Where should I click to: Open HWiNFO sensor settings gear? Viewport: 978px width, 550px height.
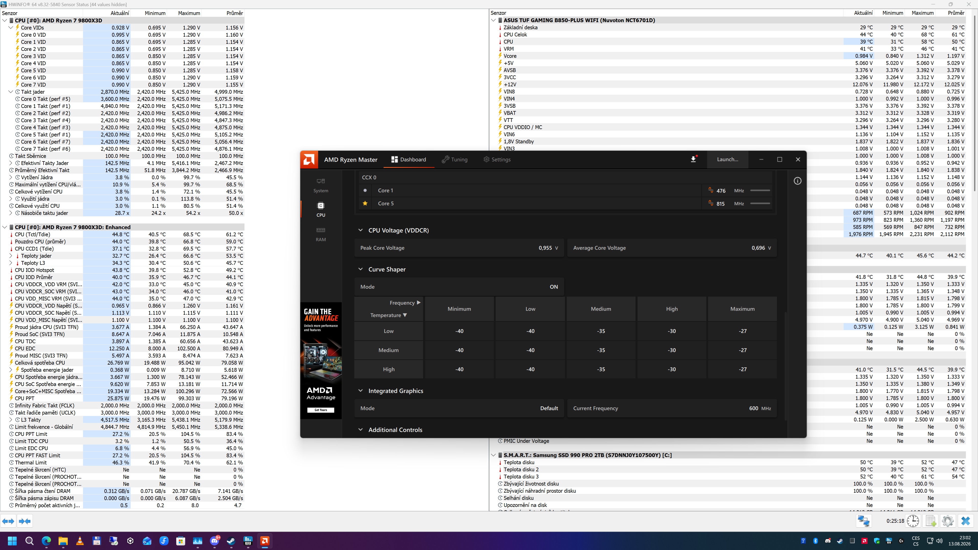948,521
